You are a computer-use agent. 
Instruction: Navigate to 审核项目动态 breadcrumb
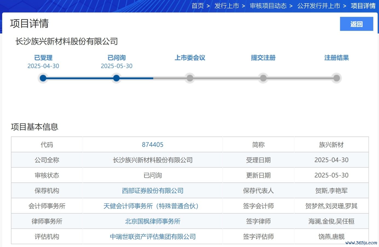pyautogui.click(x=268, y=6)
